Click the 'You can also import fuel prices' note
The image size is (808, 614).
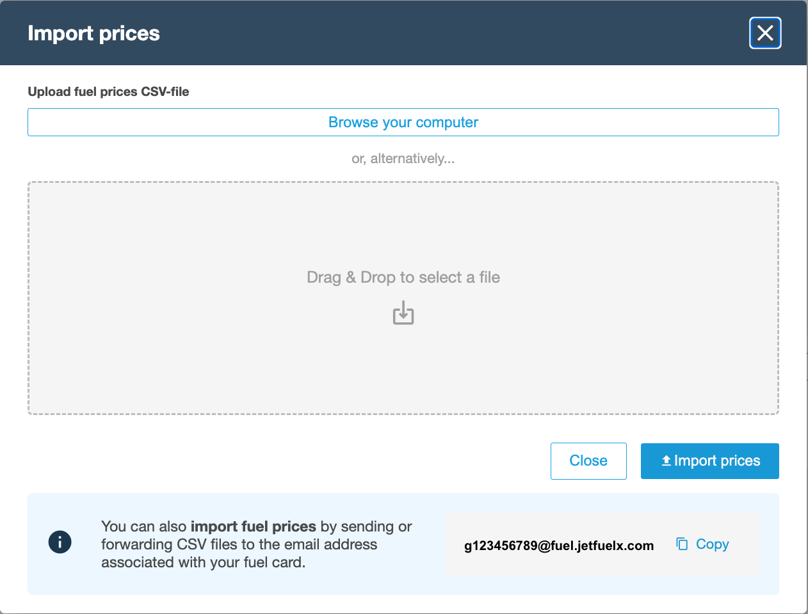[x=256, y=544]
